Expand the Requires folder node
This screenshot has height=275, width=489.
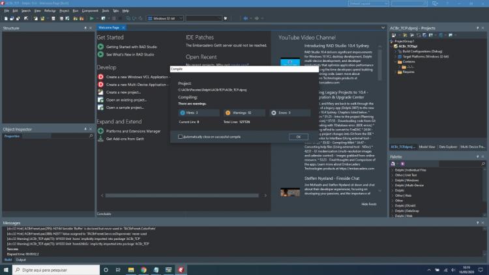[x=396, y=72]
